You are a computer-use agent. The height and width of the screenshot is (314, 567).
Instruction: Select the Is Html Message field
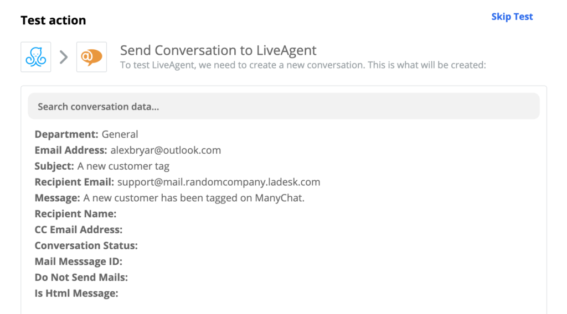(76, 294)
